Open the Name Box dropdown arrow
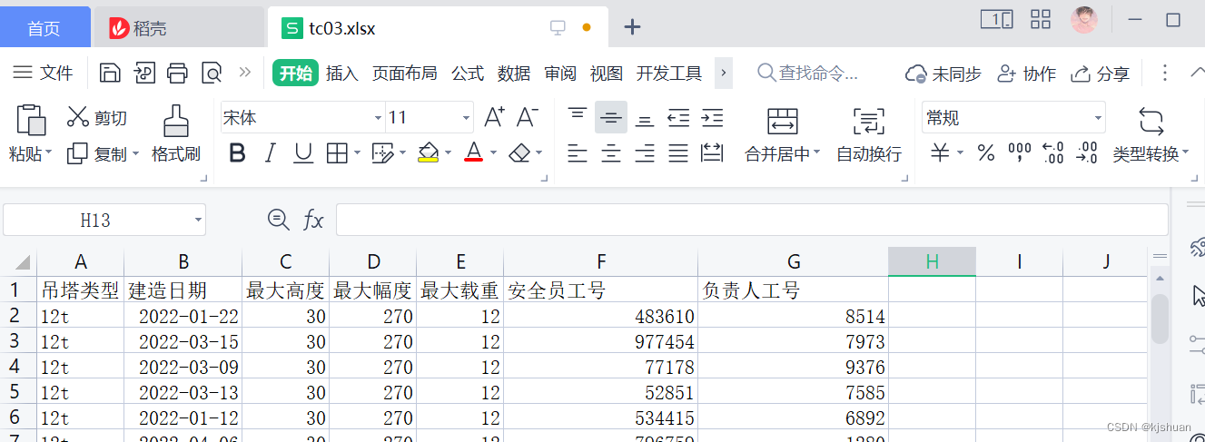This screenshot has width=1205, height=442. tap(198, 220)
